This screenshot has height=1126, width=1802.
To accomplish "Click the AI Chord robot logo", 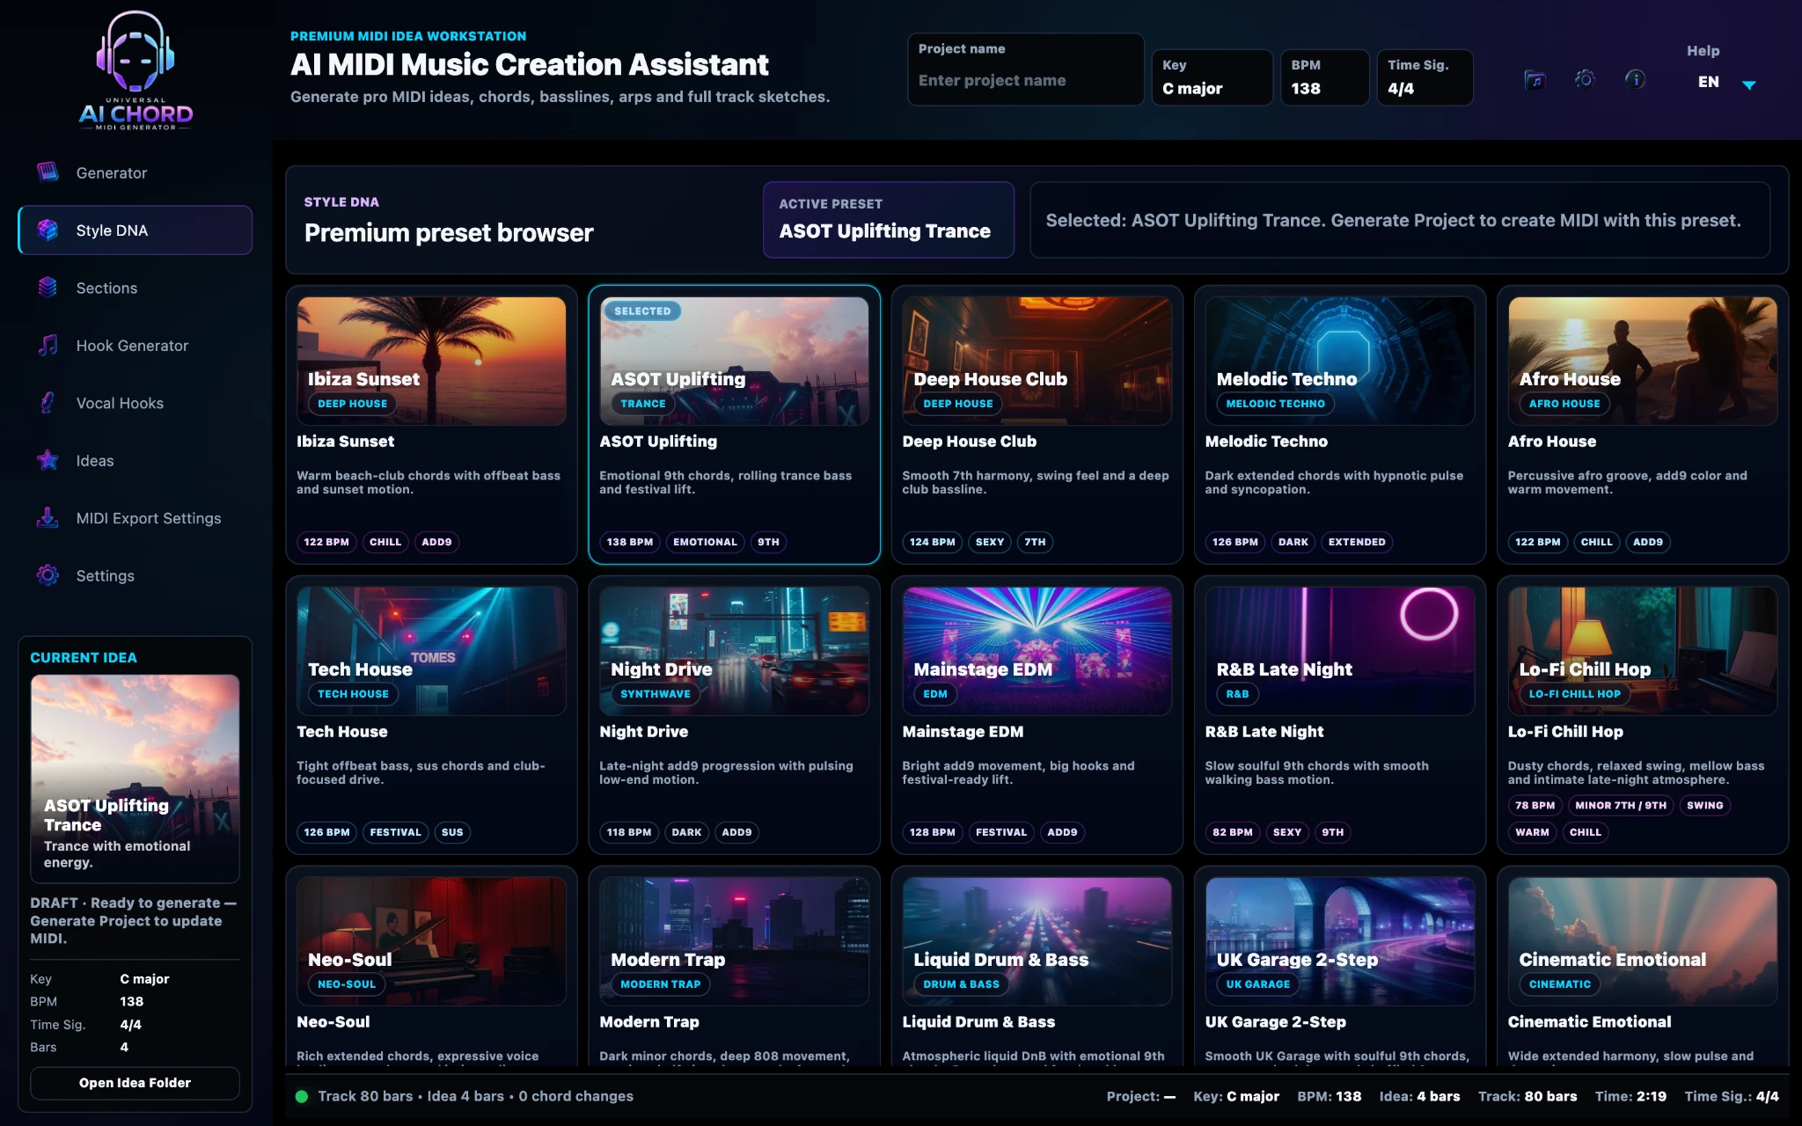I will (136, 70).
